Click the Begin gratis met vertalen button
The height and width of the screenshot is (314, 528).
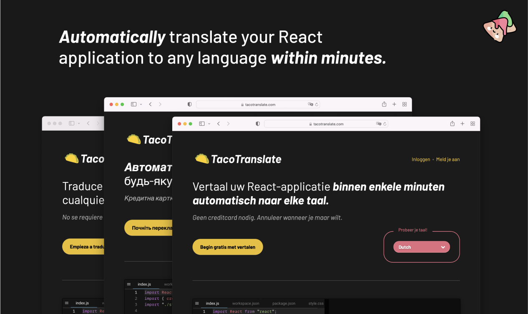point(227,247)
